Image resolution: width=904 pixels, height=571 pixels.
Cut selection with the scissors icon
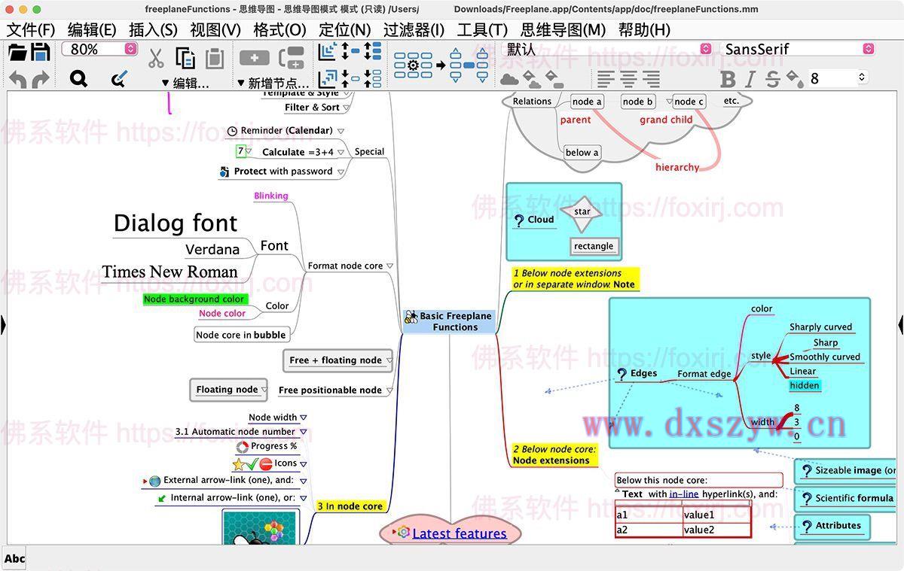pyautogui.click(x=156, y=58)
